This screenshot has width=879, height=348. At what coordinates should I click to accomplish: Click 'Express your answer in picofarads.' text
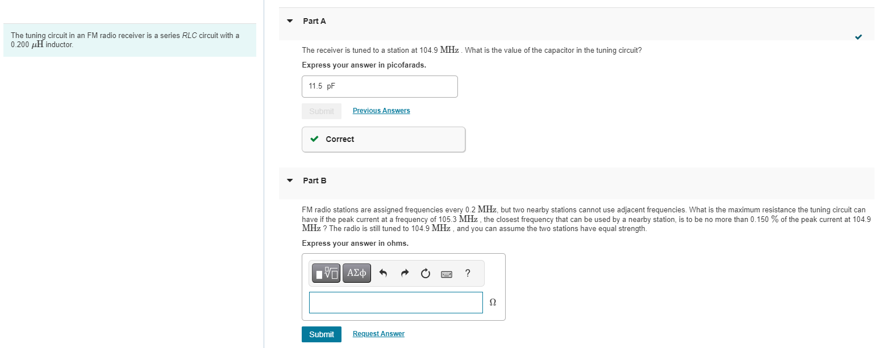364,65
